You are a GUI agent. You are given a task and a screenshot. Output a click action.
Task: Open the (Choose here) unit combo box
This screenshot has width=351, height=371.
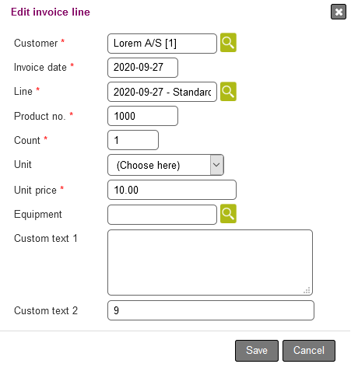[166, 165]
